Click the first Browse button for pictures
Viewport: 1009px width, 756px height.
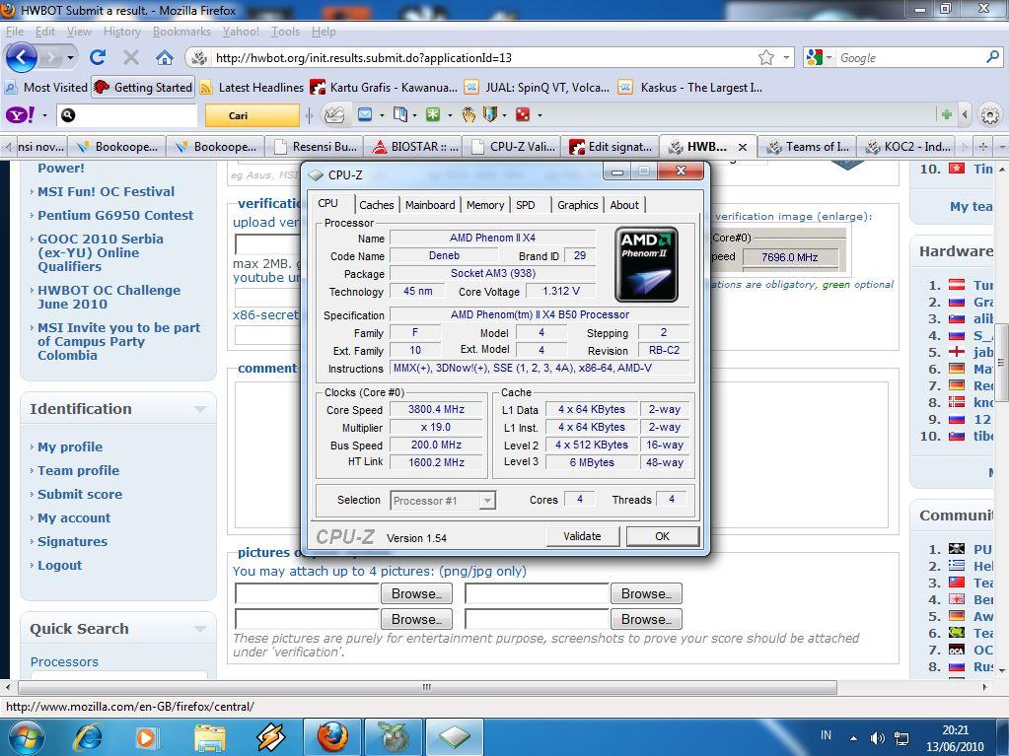tap(416, 593)
